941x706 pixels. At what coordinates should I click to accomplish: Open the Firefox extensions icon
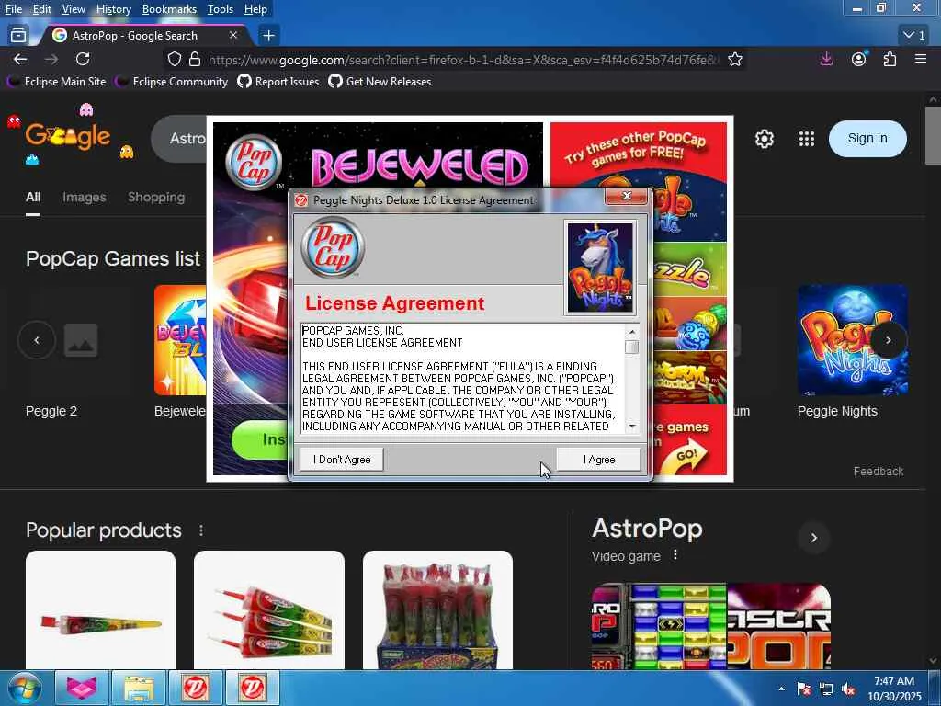tap(890, 59)
